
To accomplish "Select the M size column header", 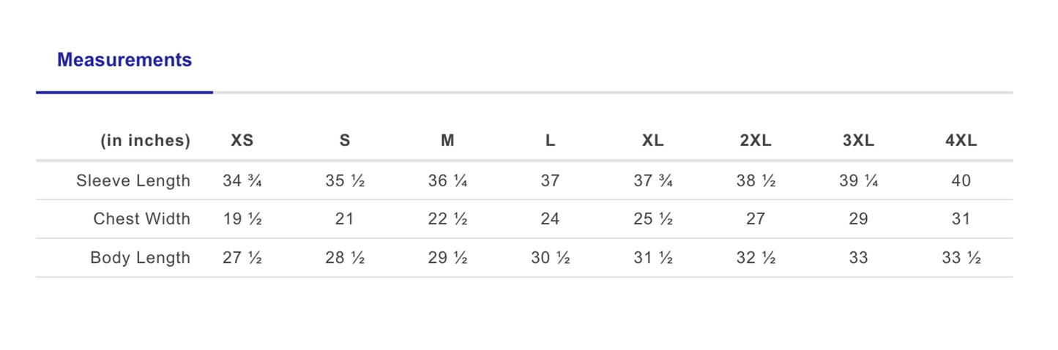I will [447, 141].
